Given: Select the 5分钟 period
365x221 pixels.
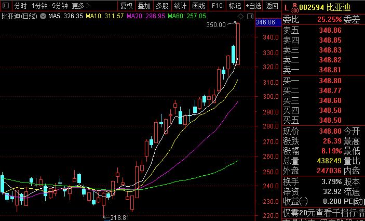Looking at the screenshot, I should pyautogui.click(x=60, y=6).
